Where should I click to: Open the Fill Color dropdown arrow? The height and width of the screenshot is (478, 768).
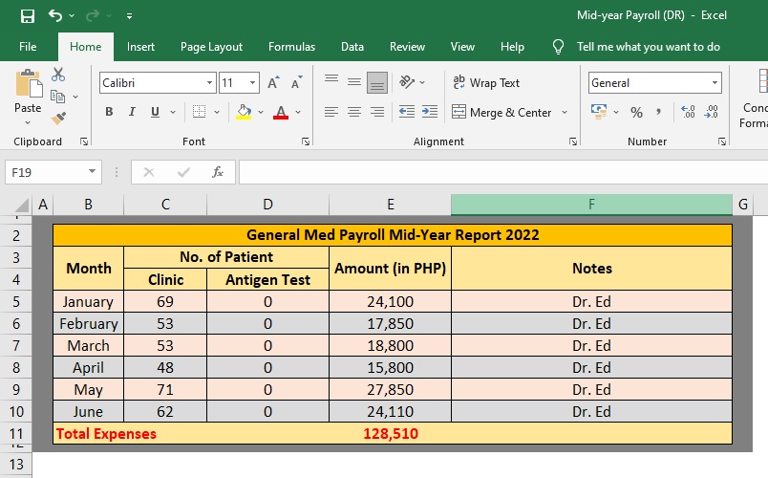[x=261, y=112]
